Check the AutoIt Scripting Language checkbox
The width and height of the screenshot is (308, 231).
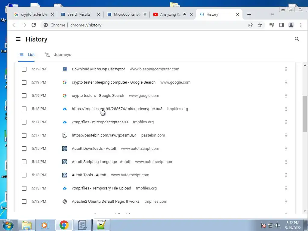point(24,162)
